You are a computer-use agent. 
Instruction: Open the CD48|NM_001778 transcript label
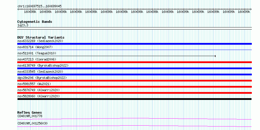[30, 116]
